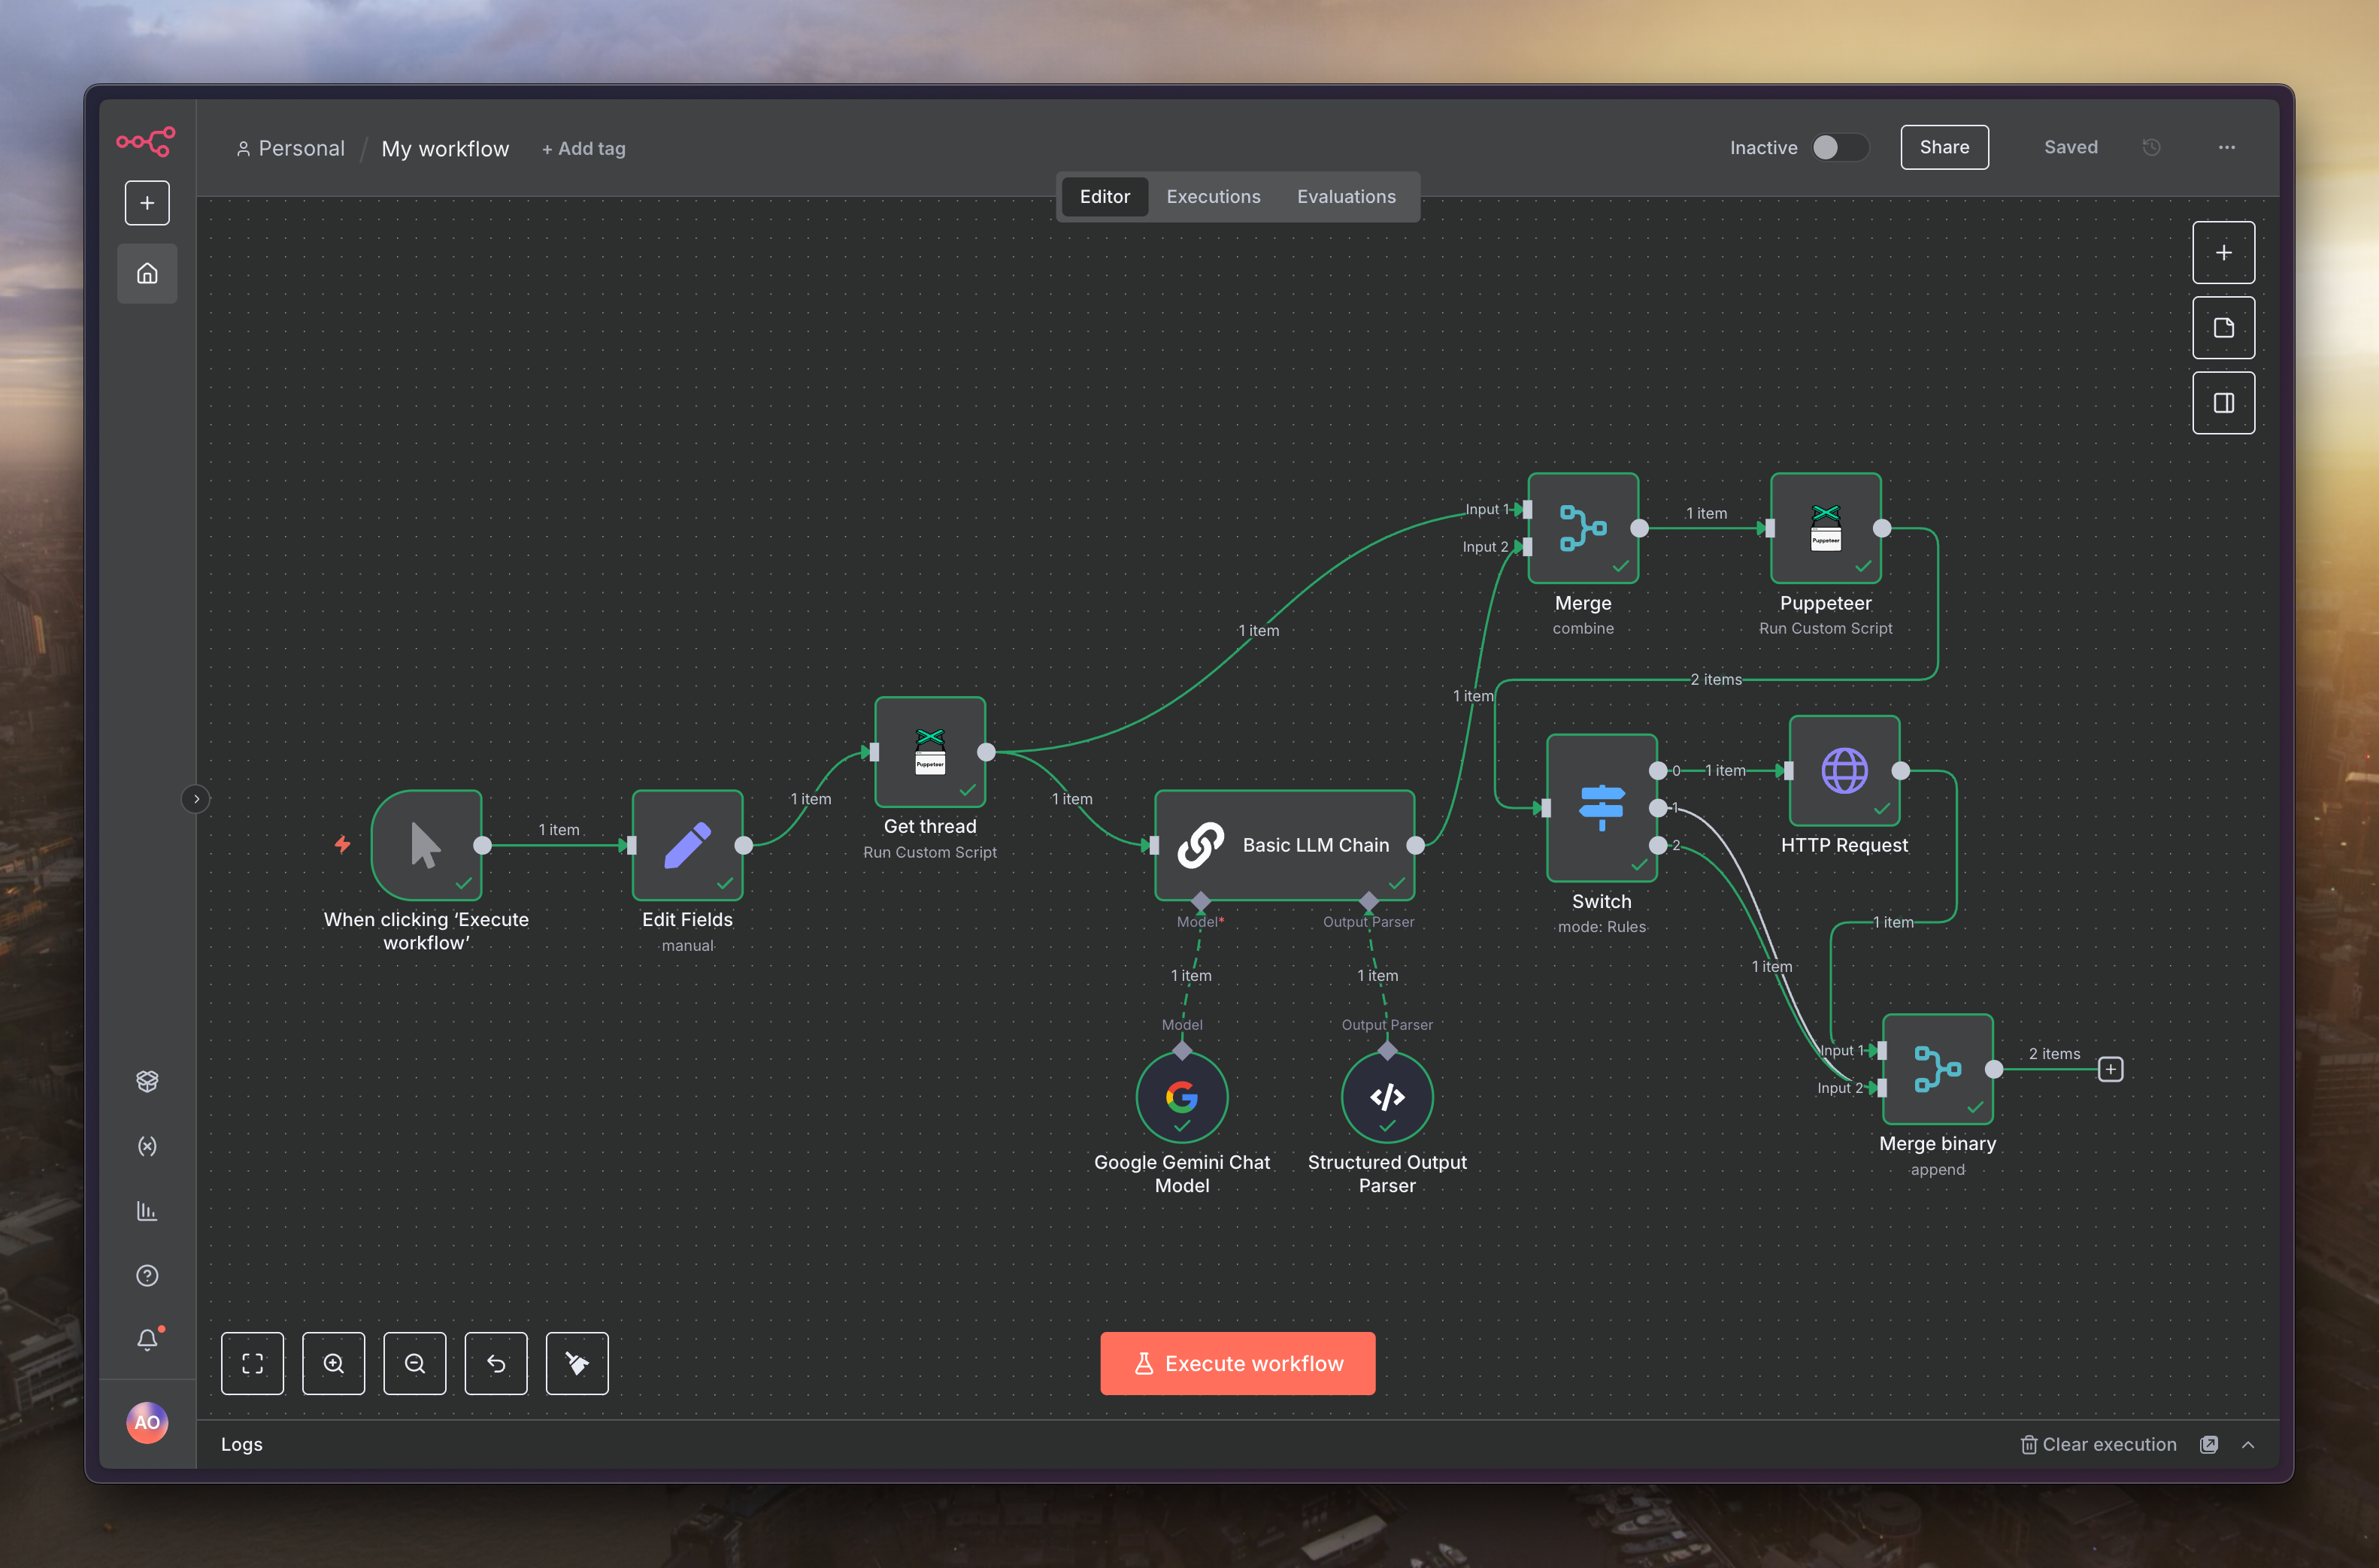Expand the Logs panel chevron
Image resolution: width=2379 pixels, height=1568 pixels.
pyautogui.click(x=2248, y=1445)
